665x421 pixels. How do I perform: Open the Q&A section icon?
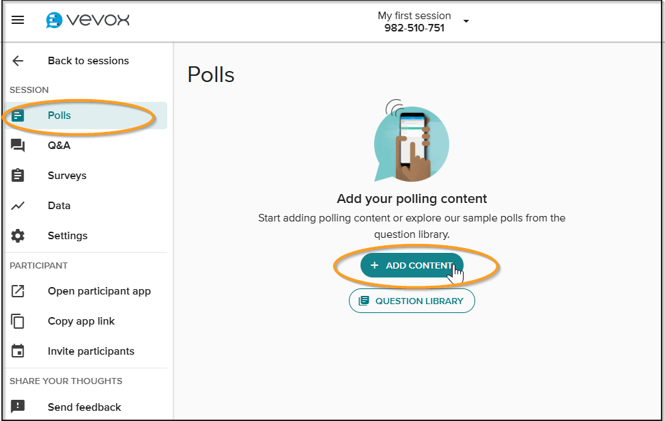click(x=17, y=146)
